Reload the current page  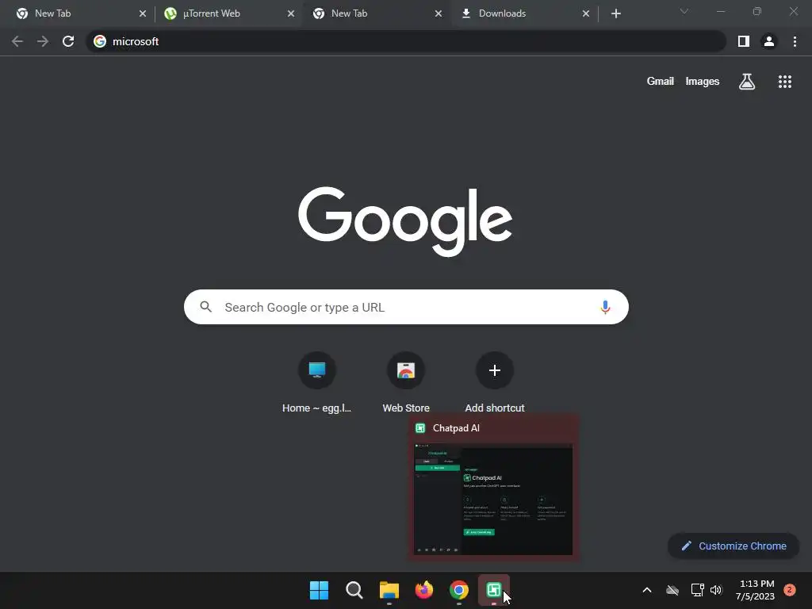coord(68,41)
